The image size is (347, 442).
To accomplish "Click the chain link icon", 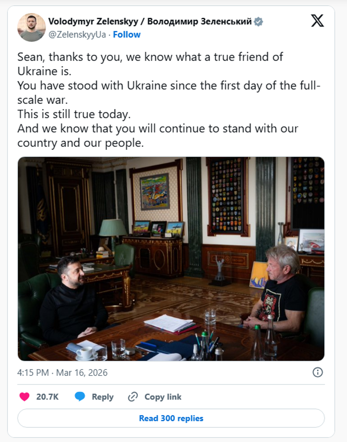I will click(133, 397).
